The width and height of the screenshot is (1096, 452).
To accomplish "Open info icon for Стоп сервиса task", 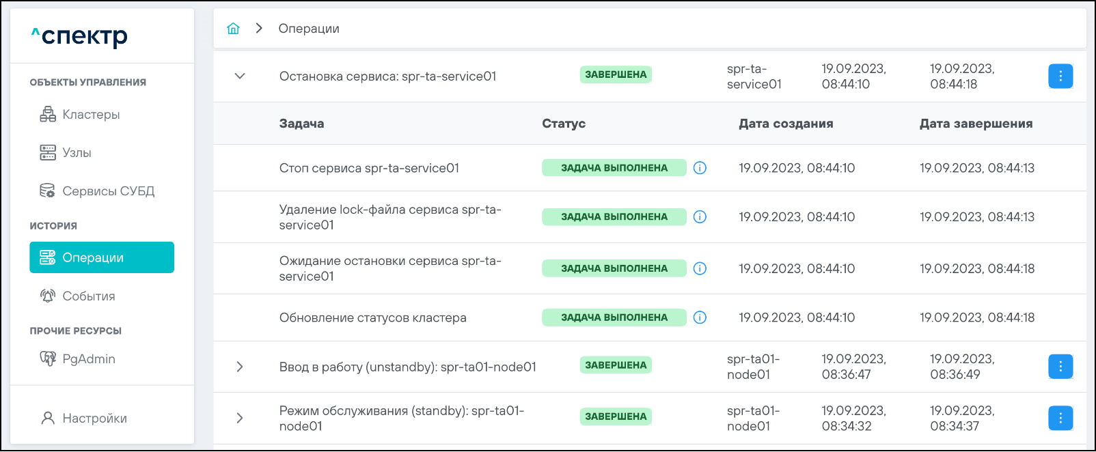I will click(700, 168).
